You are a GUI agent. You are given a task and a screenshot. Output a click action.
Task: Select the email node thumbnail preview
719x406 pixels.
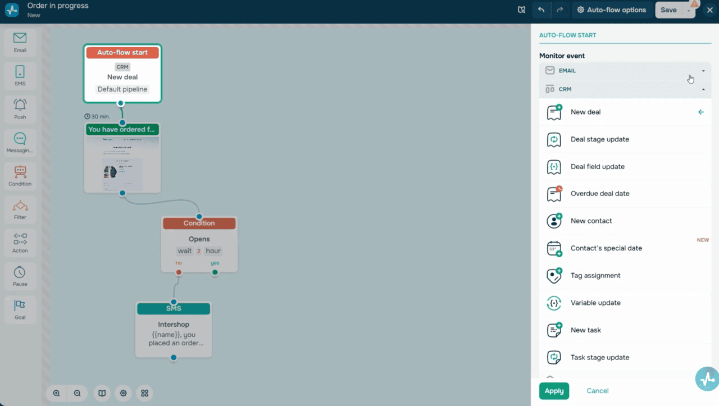122,164
